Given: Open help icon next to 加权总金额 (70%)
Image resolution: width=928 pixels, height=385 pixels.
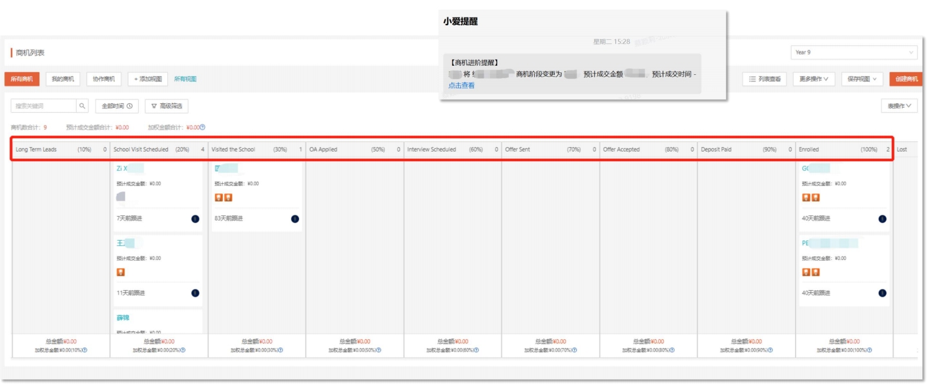Looking at the screenshot, I should point(575,350).
